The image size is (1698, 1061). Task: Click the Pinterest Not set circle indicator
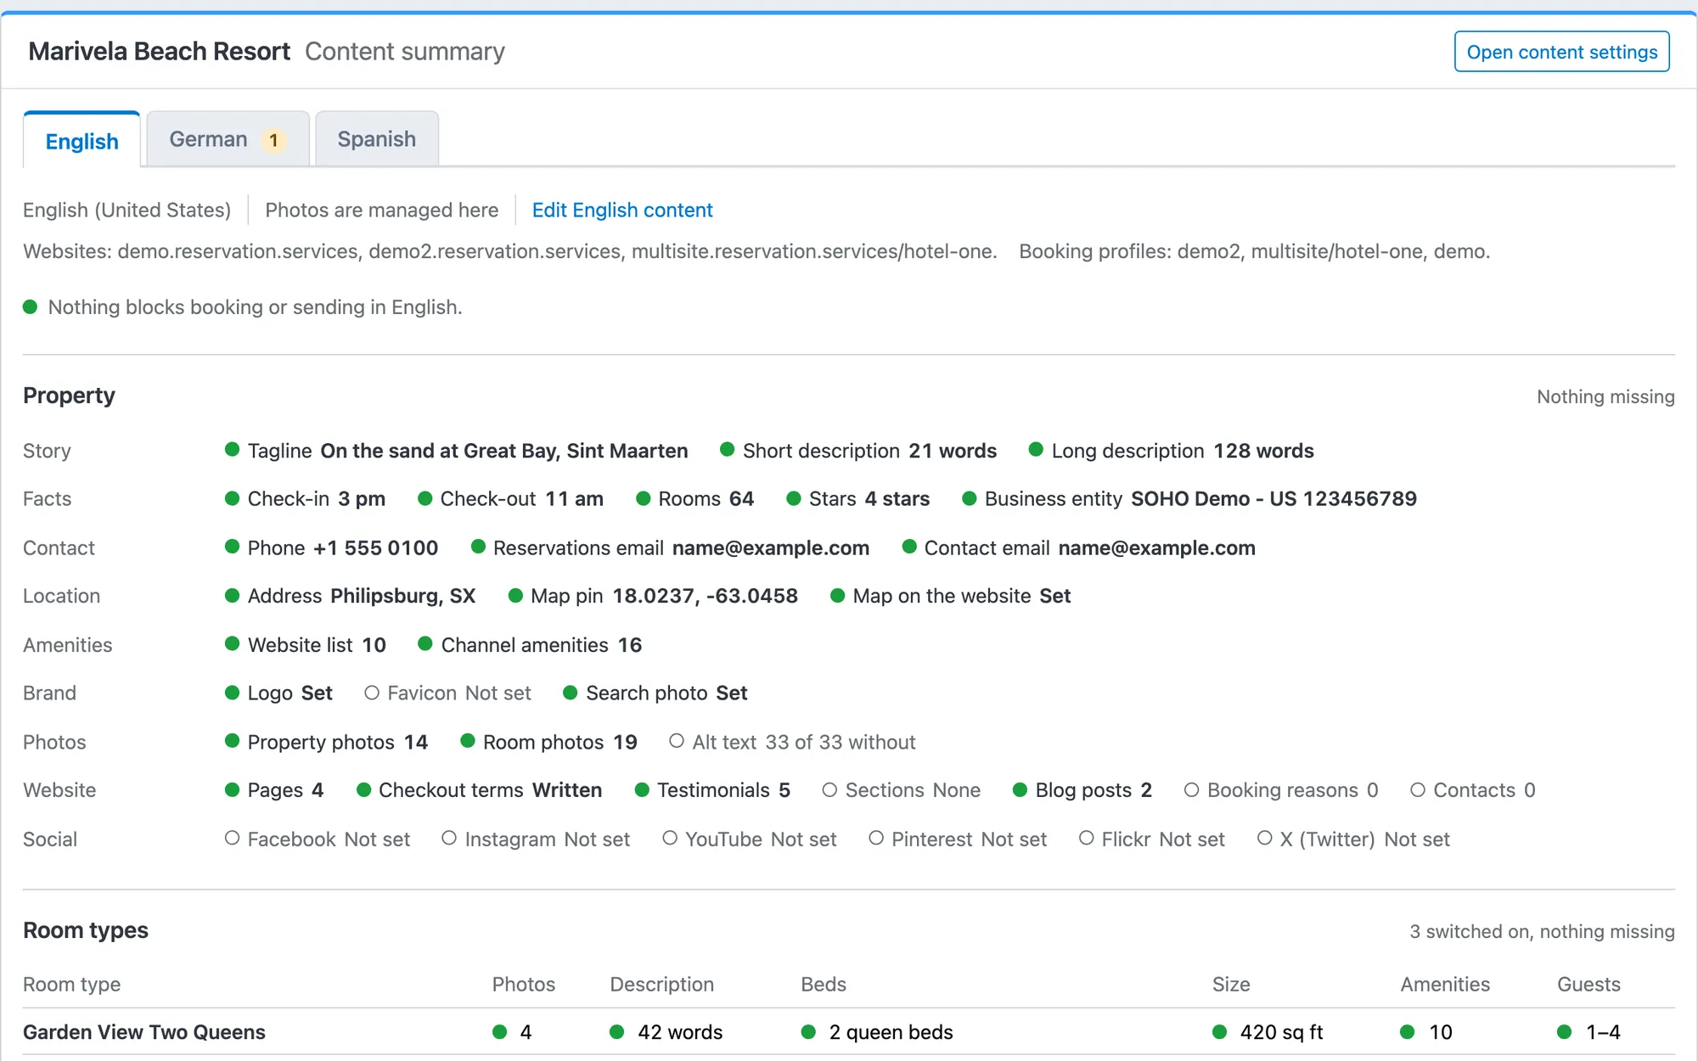[876, 839]
